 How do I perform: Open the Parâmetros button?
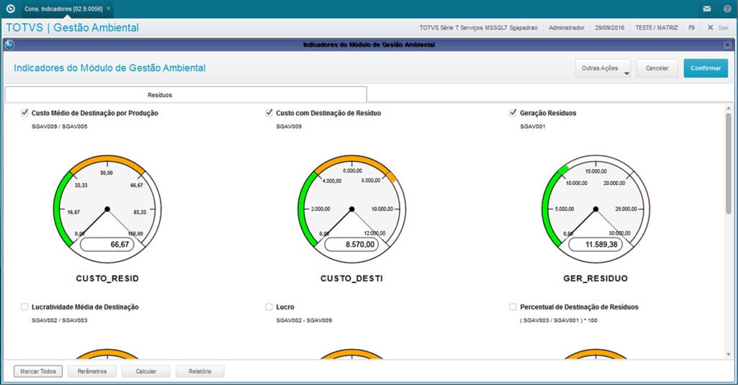92,371
